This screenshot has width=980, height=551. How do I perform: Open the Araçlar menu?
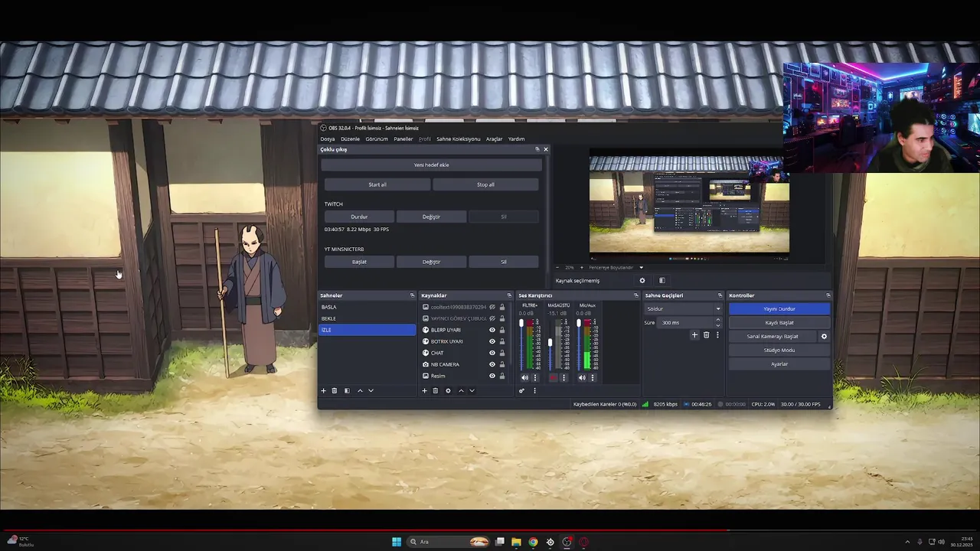coord(495,139)
